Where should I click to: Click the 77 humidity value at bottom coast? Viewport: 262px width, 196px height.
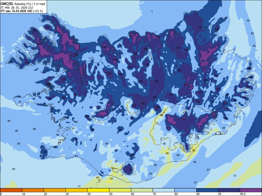79,186
